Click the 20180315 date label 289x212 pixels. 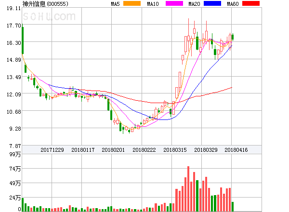pyautogui.click(x=175, y=150)
